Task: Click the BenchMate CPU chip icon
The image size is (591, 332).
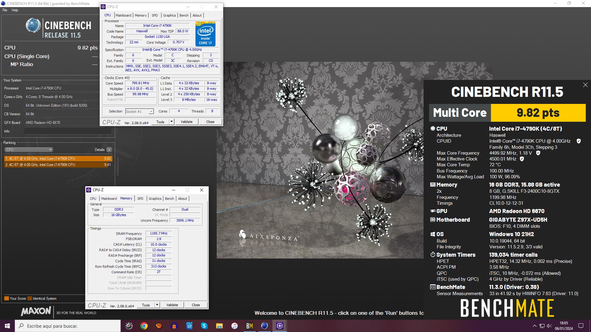Action: [433, 128]
